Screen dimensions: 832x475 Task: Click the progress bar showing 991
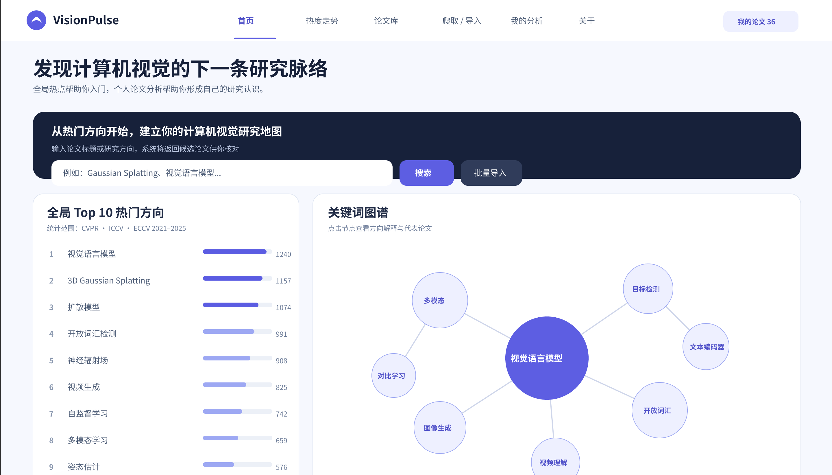237,332
